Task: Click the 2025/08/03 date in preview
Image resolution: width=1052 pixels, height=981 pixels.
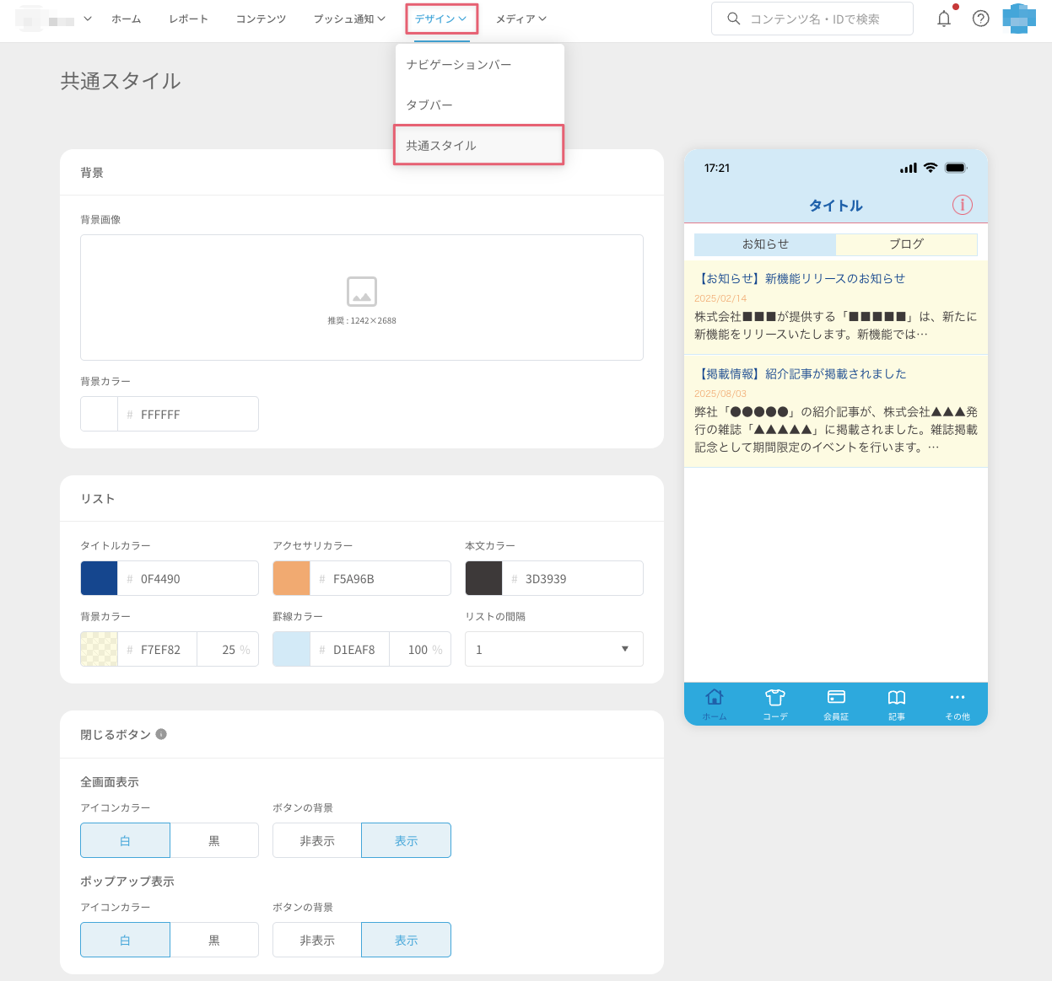Action: tap(720, 394)
